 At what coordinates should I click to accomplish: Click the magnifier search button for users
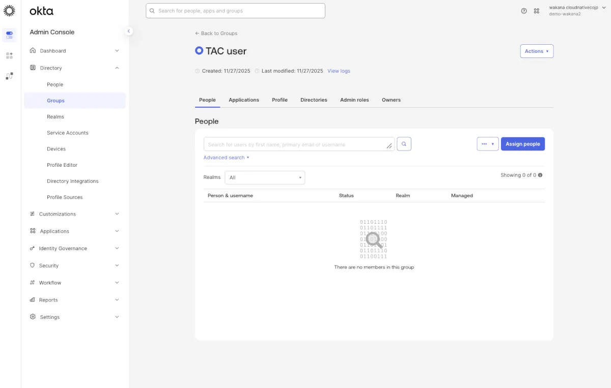point(404,144)
